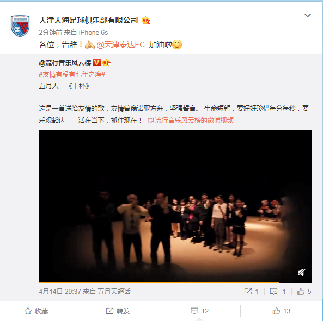This screenshot has width=323, height=321.
Task: Open the 天津天海足球俱乐部有限公司 profile name
Action: (x=88, y=20)
